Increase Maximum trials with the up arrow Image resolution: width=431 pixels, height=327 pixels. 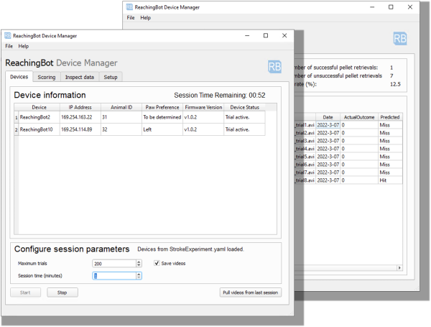coord(139,262)
